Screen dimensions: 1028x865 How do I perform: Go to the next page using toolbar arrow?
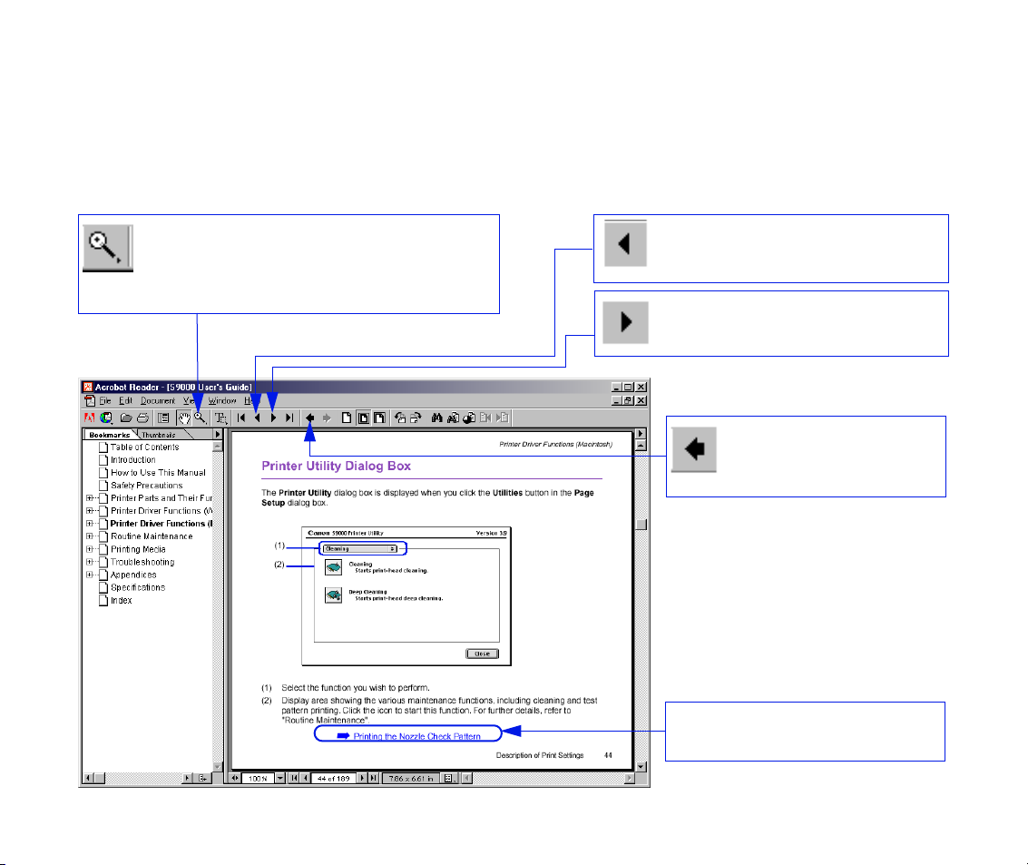pos(273,418)
